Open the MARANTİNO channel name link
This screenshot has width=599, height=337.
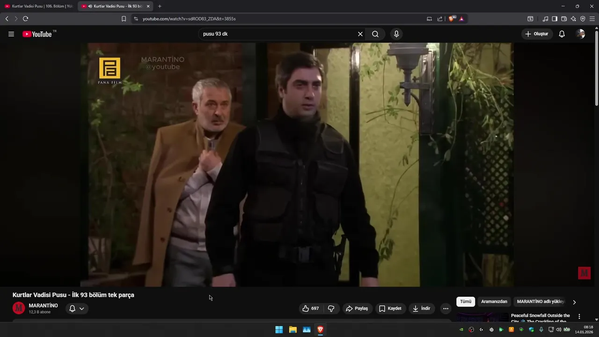tap(44, 306)
